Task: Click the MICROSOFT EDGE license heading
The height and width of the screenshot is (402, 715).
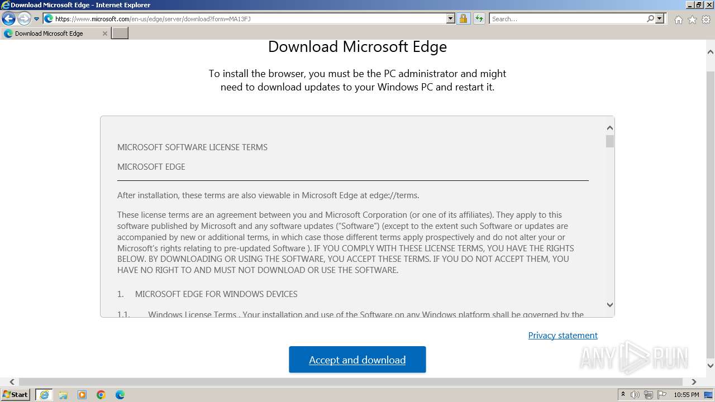Action: pos(151,167)
